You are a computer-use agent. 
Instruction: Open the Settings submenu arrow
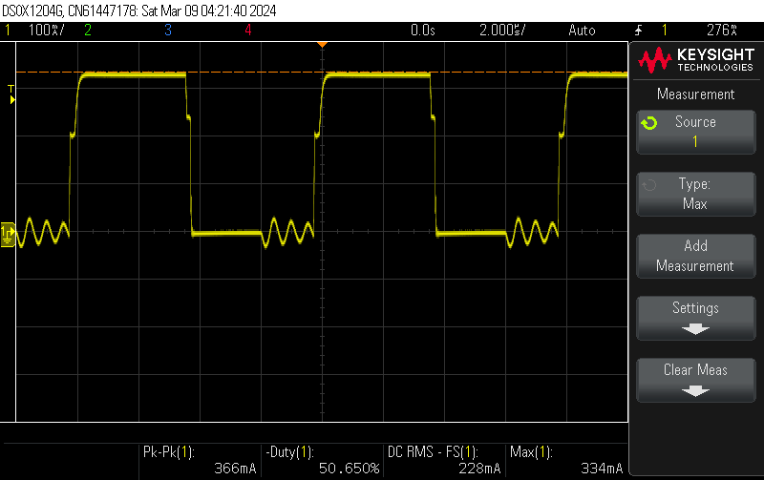click(x=695, y=329)
